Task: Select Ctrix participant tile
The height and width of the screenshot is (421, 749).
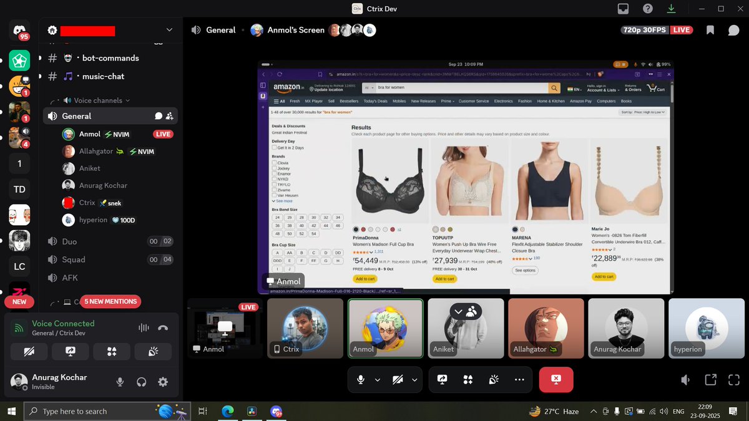Action: (305, 328)
